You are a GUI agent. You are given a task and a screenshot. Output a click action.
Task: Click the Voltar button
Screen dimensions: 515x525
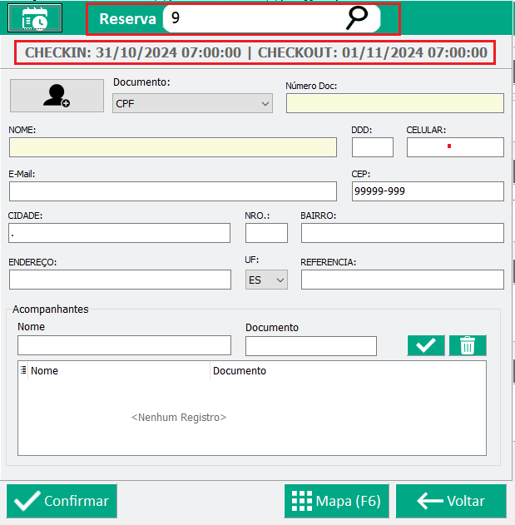pyautogui.click(x=451, y=501)
